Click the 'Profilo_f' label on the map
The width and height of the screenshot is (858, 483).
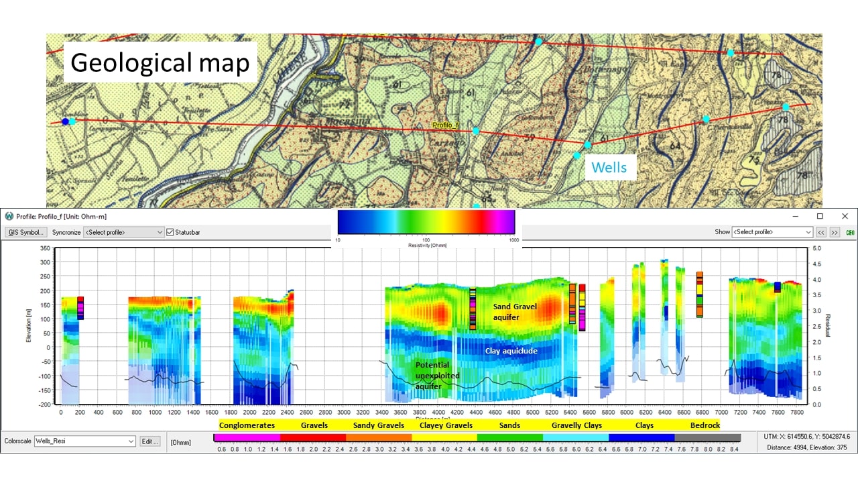[445, 125]
